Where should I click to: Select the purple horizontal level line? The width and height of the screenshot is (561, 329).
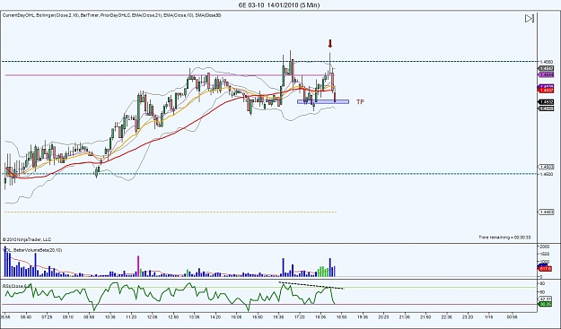pos(169,75)
